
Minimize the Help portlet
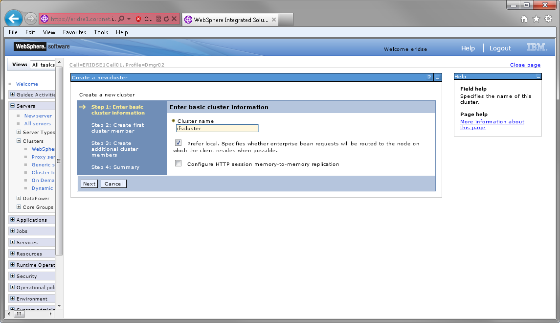tap(538, 77)
